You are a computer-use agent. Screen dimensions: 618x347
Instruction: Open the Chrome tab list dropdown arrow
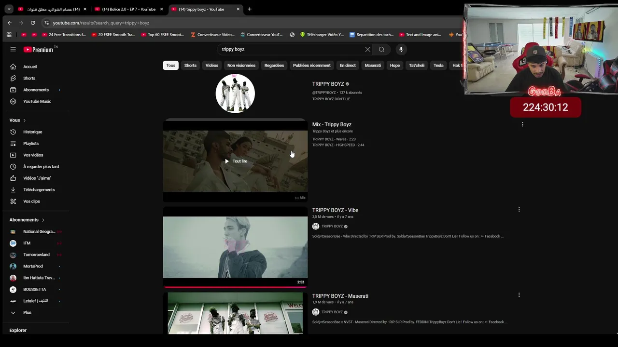point(9,9)
